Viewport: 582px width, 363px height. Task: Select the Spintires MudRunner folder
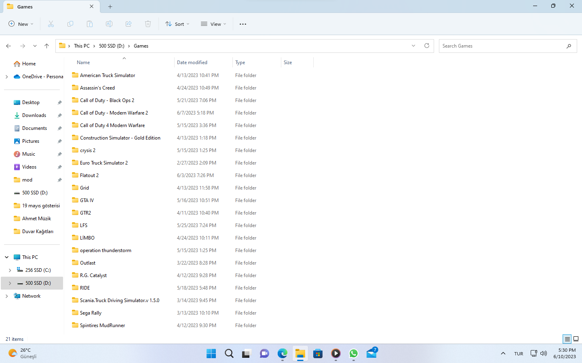(103, 325)
